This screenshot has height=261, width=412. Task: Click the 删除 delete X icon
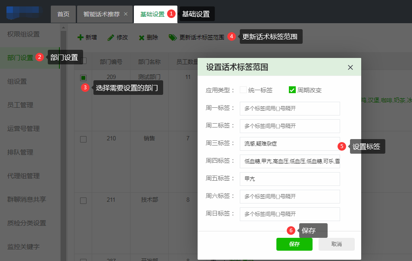(141, 38)
